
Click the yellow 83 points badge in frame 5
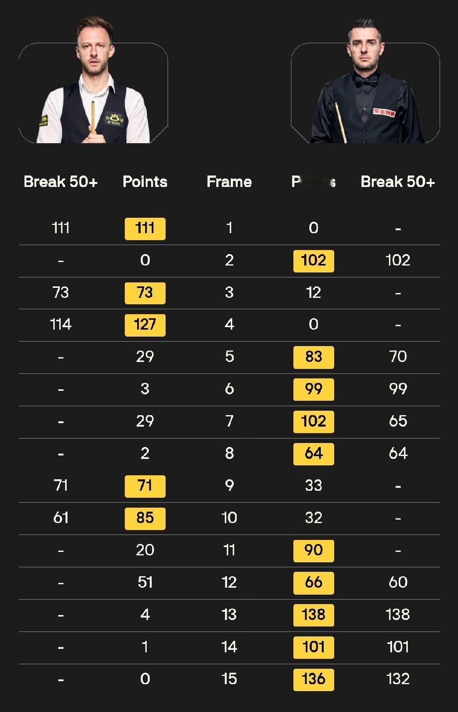[x=313, y=357]
